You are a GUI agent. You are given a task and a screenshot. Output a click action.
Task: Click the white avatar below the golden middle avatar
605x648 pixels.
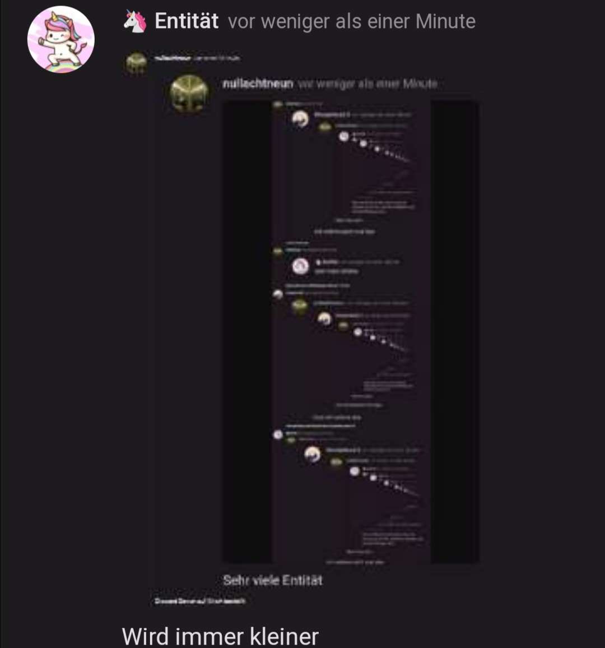pos(324,318)
